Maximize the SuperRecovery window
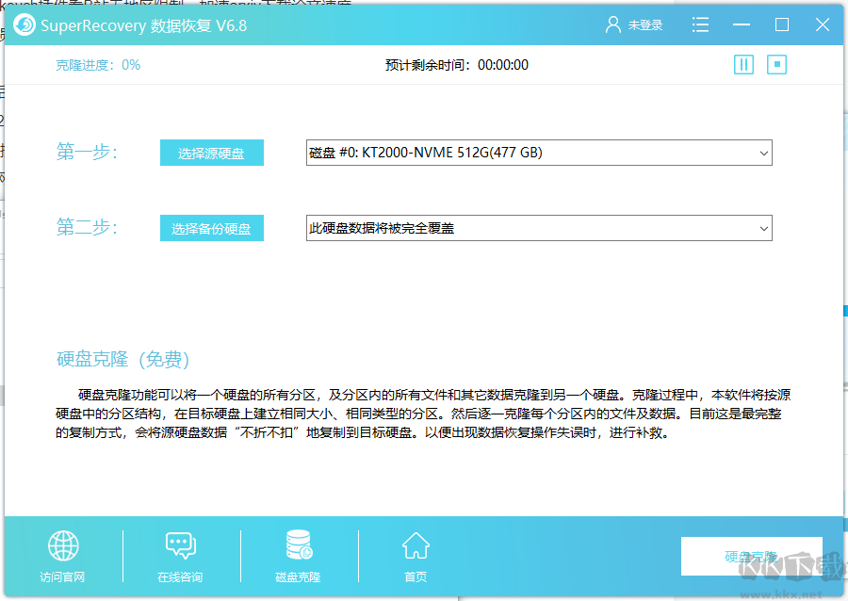The width and height of the screenshot is (848, 601). 781,25
